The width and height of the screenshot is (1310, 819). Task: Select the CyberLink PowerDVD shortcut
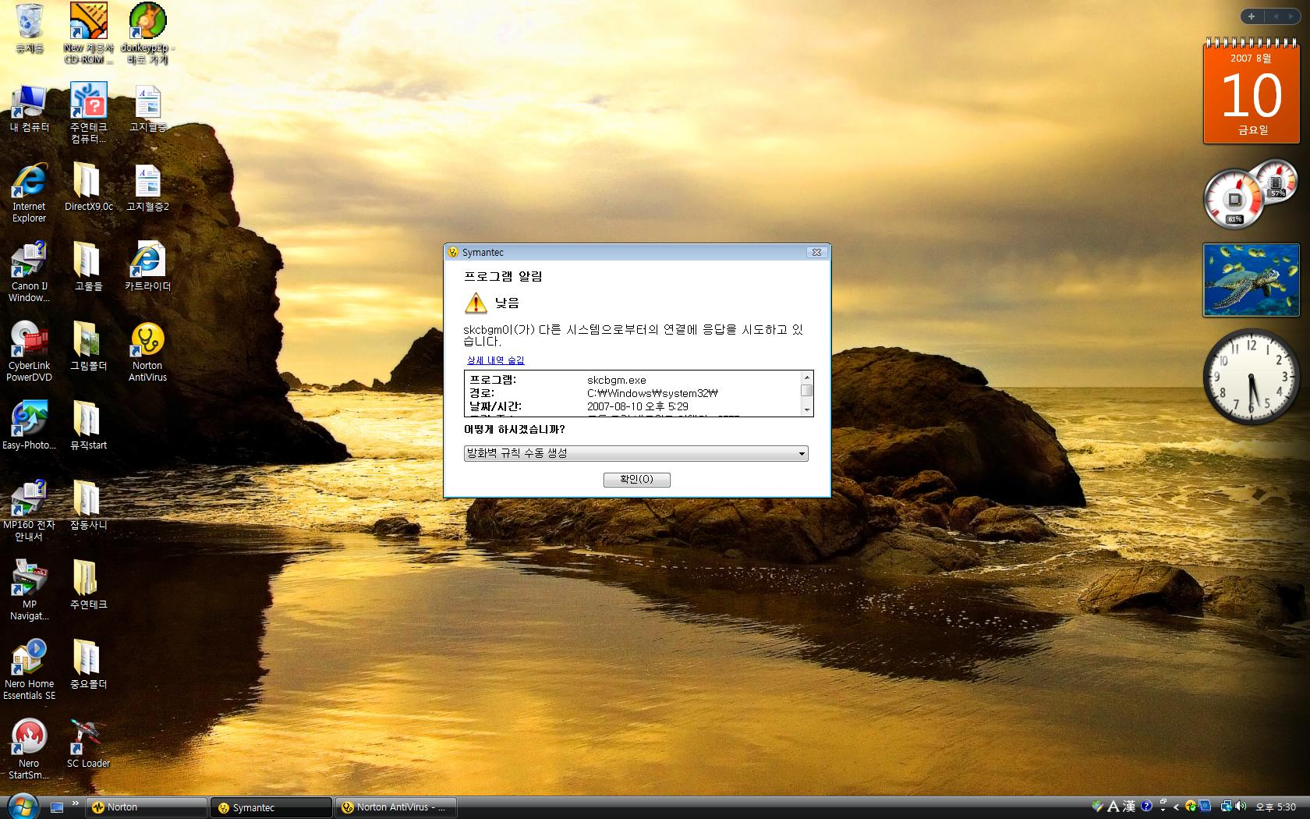[30, 352]
